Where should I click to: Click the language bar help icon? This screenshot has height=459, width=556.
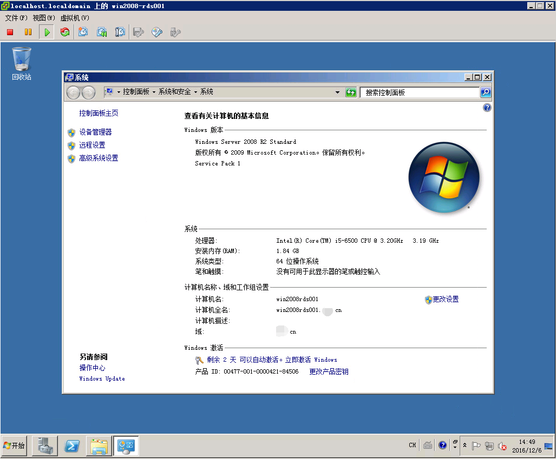click(x=442, y=445)
